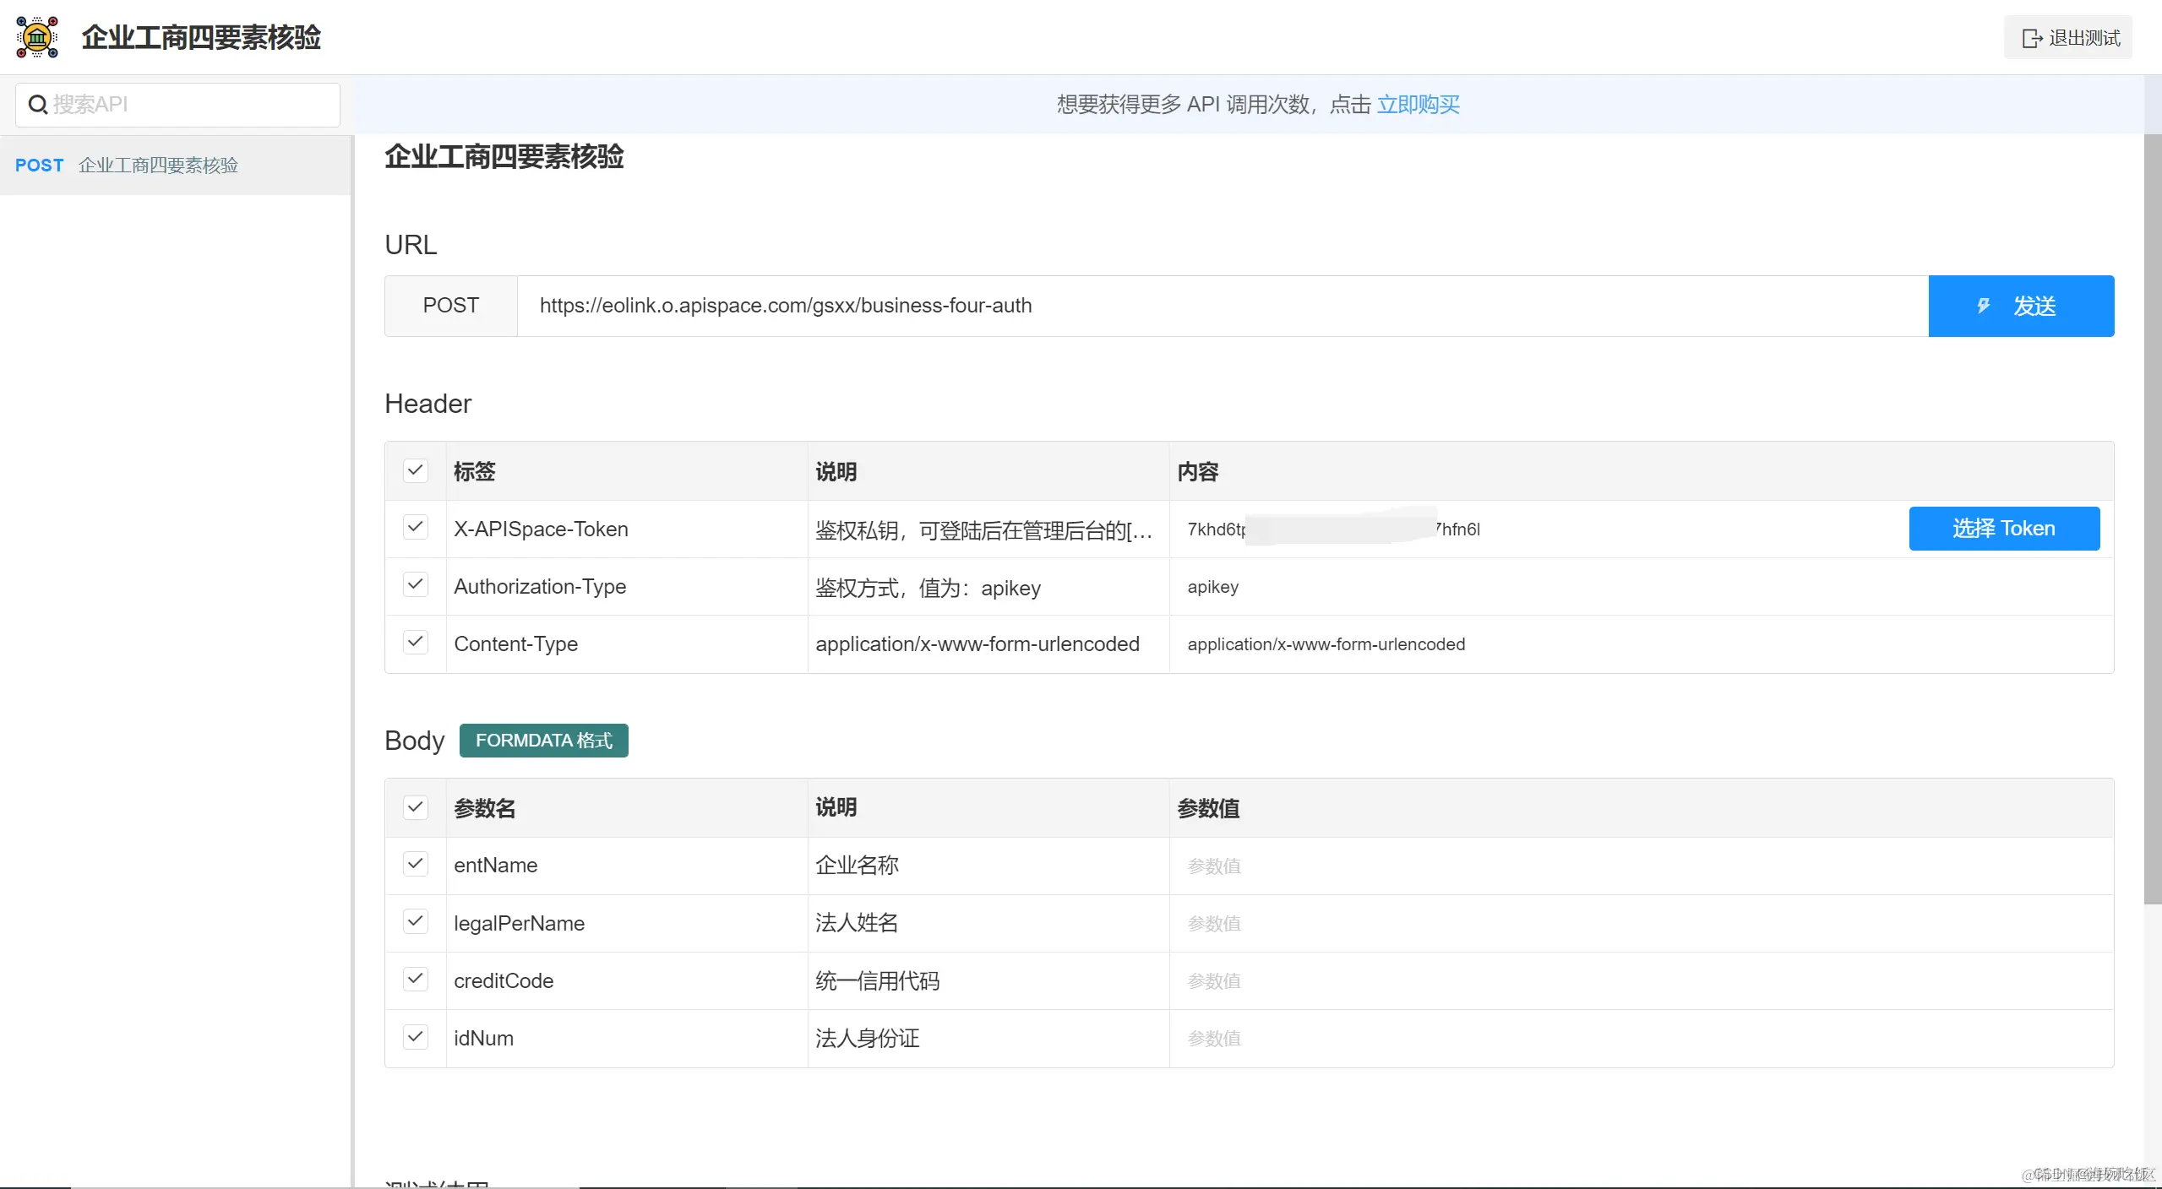
Task: Open the 选择 Token selector button
Action: (2003, 529)
